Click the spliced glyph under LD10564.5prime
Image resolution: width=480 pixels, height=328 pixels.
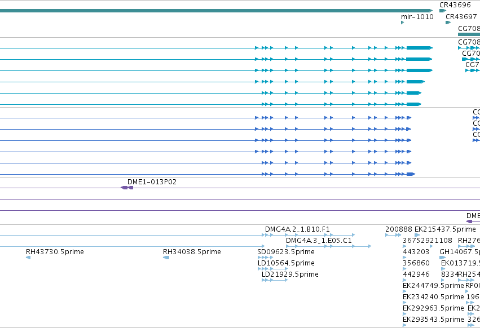[x=273, y=269]
